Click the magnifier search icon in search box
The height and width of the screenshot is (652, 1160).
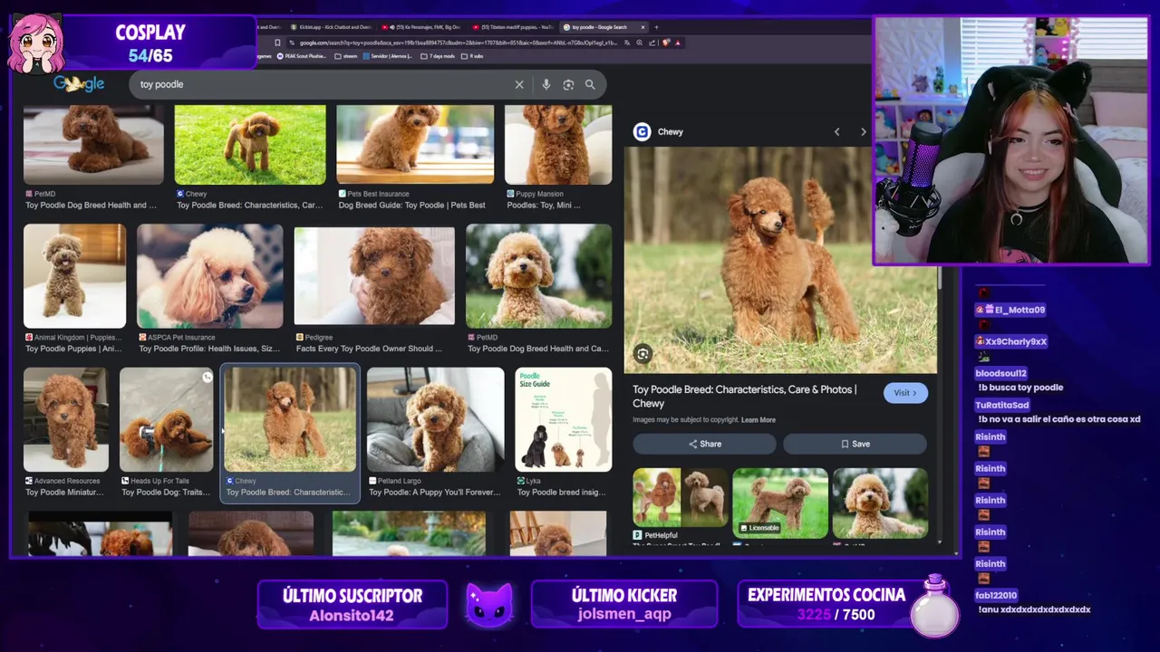click(590, 84)
